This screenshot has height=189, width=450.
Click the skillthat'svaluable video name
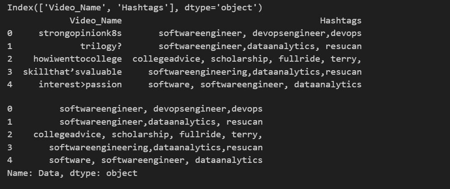pos(72,72)
